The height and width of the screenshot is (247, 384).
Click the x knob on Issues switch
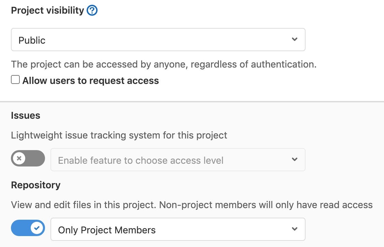pyautogui.click(x=19, y=158)
